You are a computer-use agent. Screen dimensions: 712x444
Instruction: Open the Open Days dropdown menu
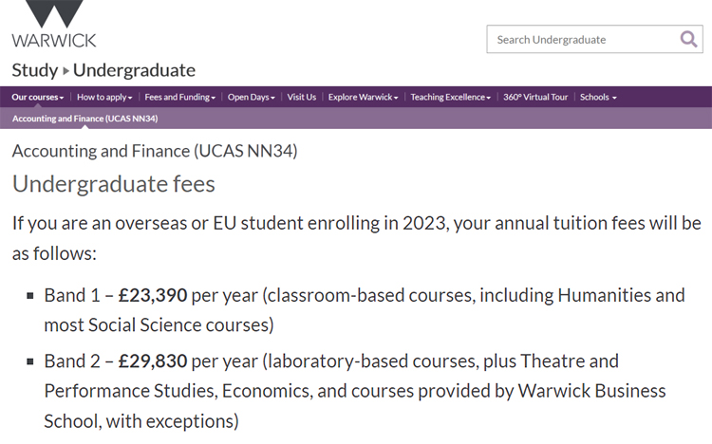click(x=252, y=97)
